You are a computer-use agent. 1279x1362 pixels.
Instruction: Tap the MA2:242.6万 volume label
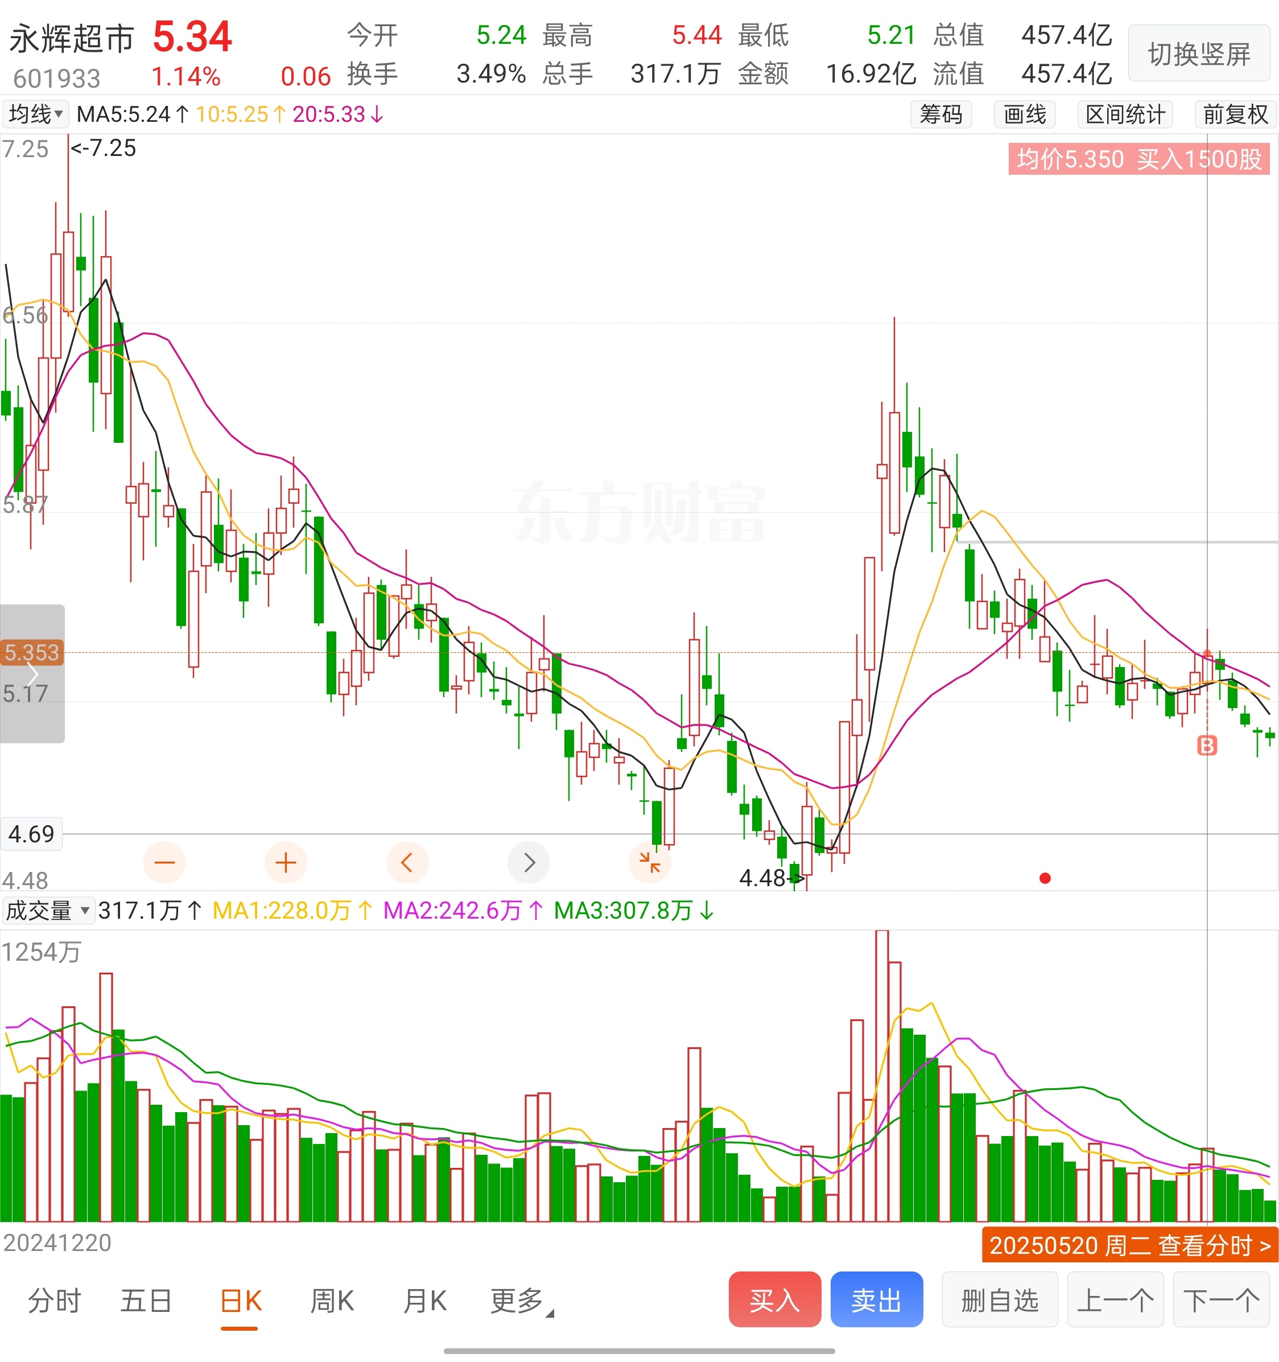coord(464,911)
